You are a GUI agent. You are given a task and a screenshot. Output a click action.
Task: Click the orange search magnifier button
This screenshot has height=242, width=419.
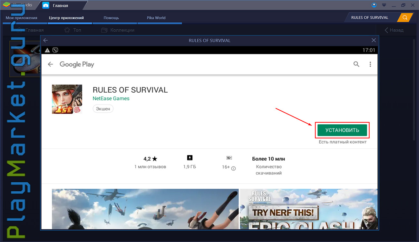coord(405,17)
